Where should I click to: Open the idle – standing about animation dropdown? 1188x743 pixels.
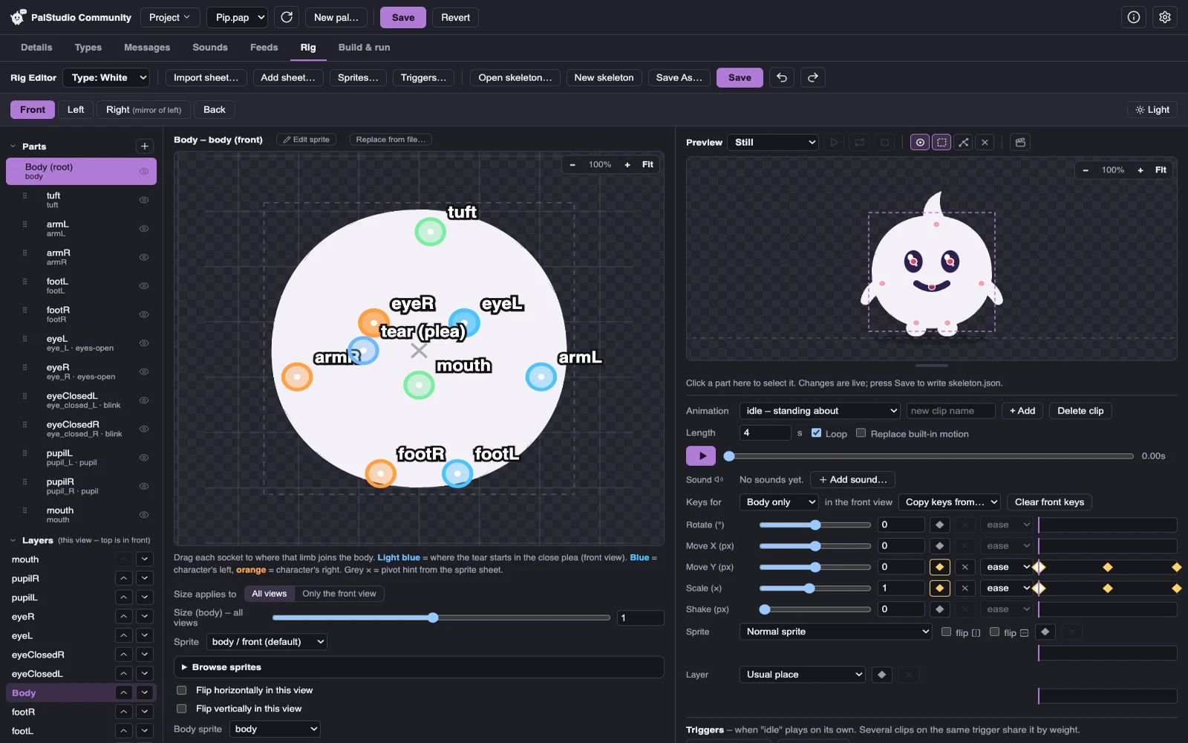(x=820, y=411)
